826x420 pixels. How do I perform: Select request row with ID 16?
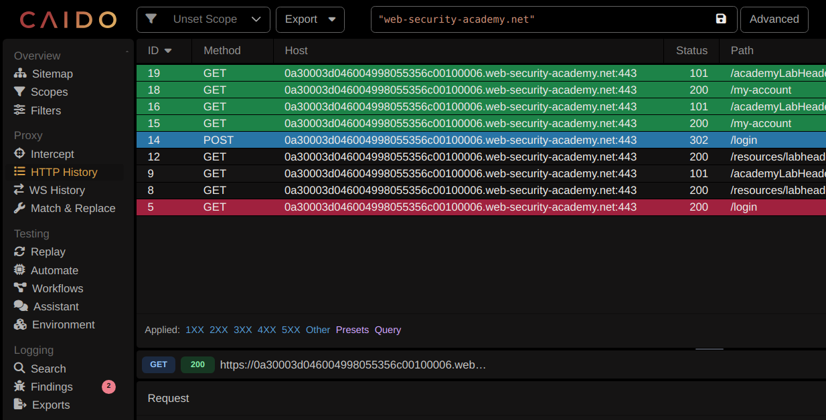point(481,107)
